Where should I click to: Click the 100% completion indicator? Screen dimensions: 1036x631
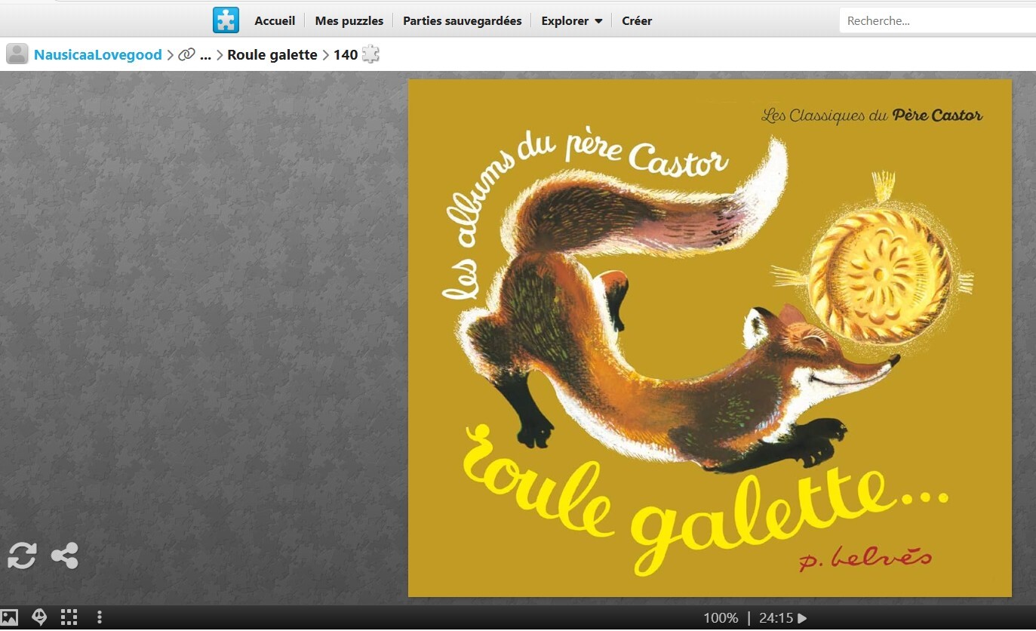coord(721,618)
